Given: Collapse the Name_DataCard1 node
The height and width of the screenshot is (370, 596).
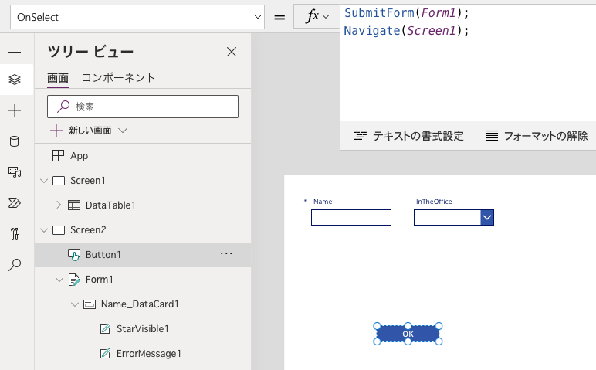Looking at the screenshot, I should (x=75, y=304).
